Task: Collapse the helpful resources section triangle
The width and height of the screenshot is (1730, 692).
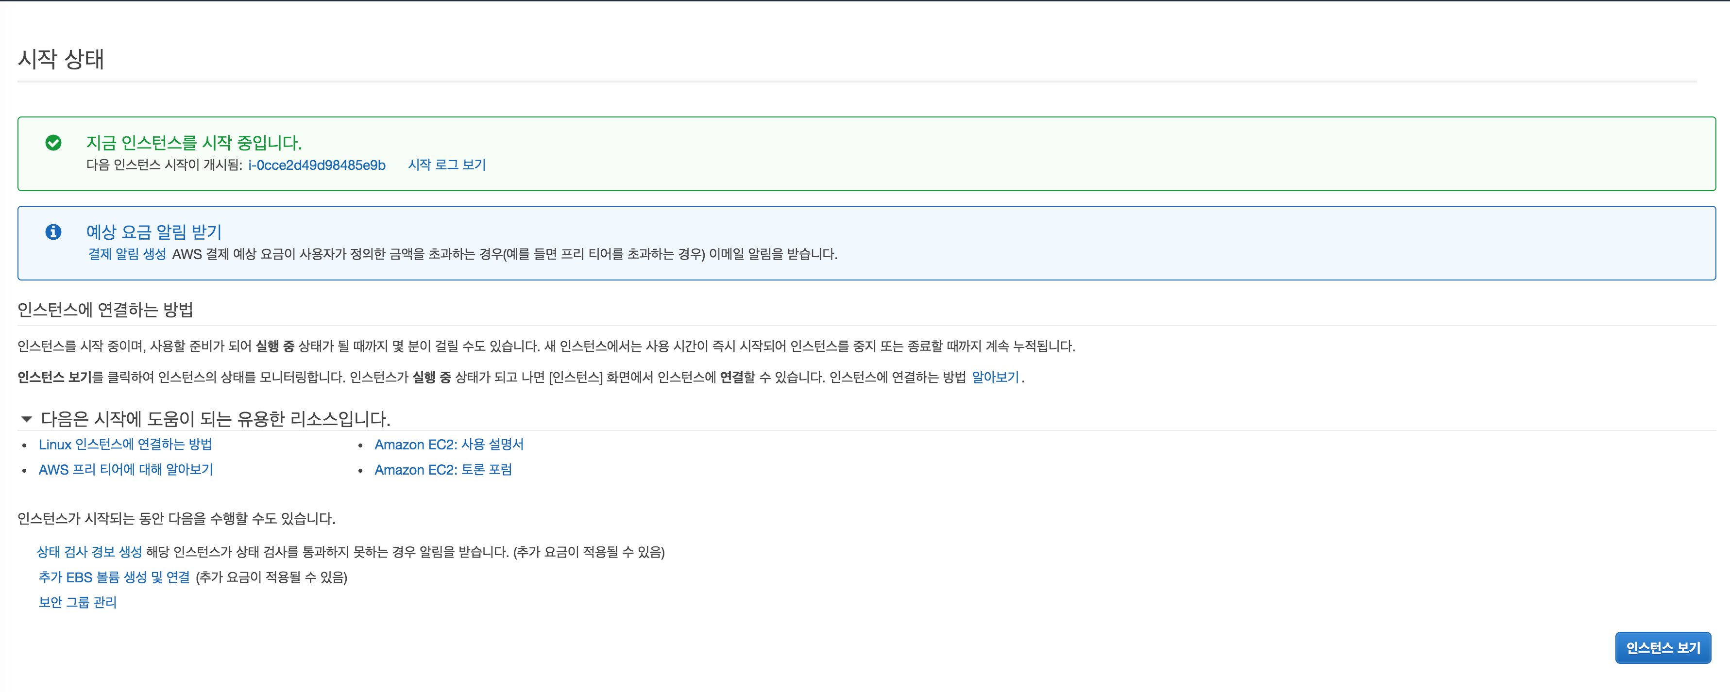Action: pos(26,419)
